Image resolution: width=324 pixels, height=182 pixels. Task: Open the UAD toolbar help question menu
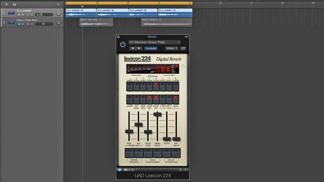click(186, 169)
